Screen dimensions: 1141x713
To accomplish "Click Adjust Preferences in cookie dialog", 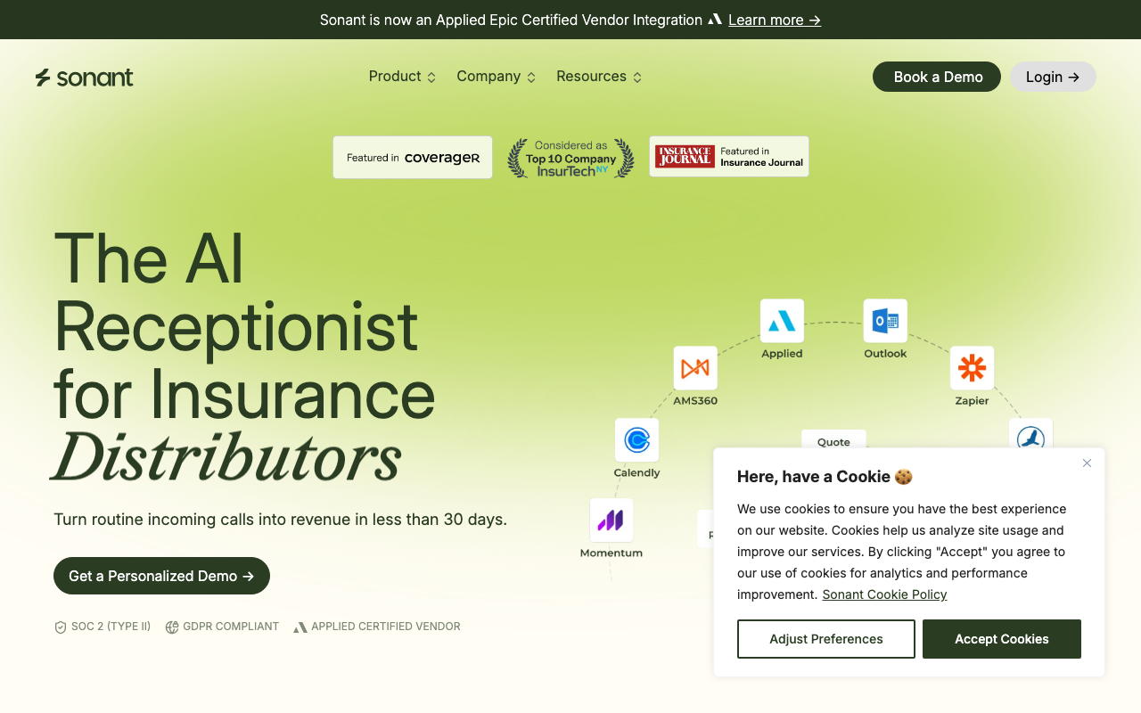I will pyautogui.click(x=826, y=639).
